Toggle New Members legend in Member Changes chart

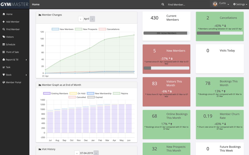tap(63, 29)
